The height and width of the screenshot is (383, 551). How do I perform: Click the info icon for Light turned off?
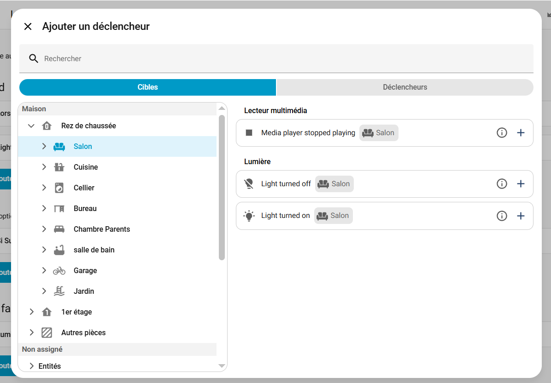pyautogui.click(x=502, y=184)
